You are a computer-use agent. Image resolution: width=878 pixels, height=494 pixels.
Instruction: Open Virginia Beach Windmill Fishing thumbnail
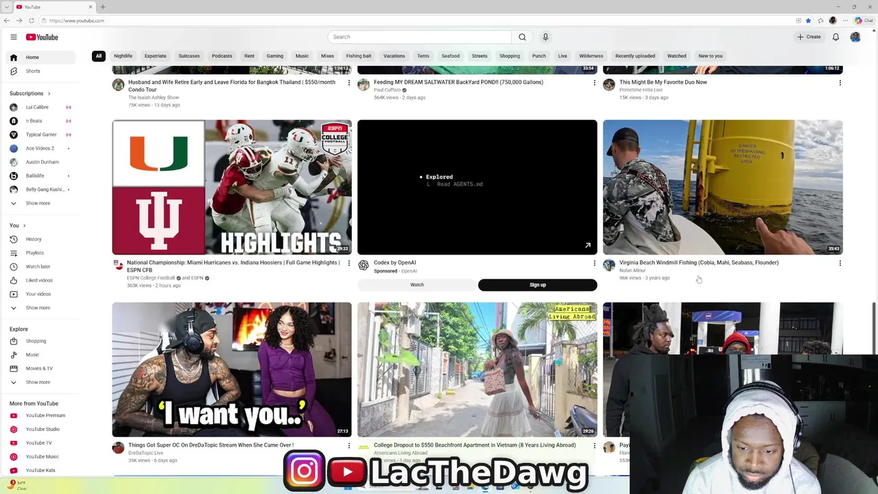(723, 187)
